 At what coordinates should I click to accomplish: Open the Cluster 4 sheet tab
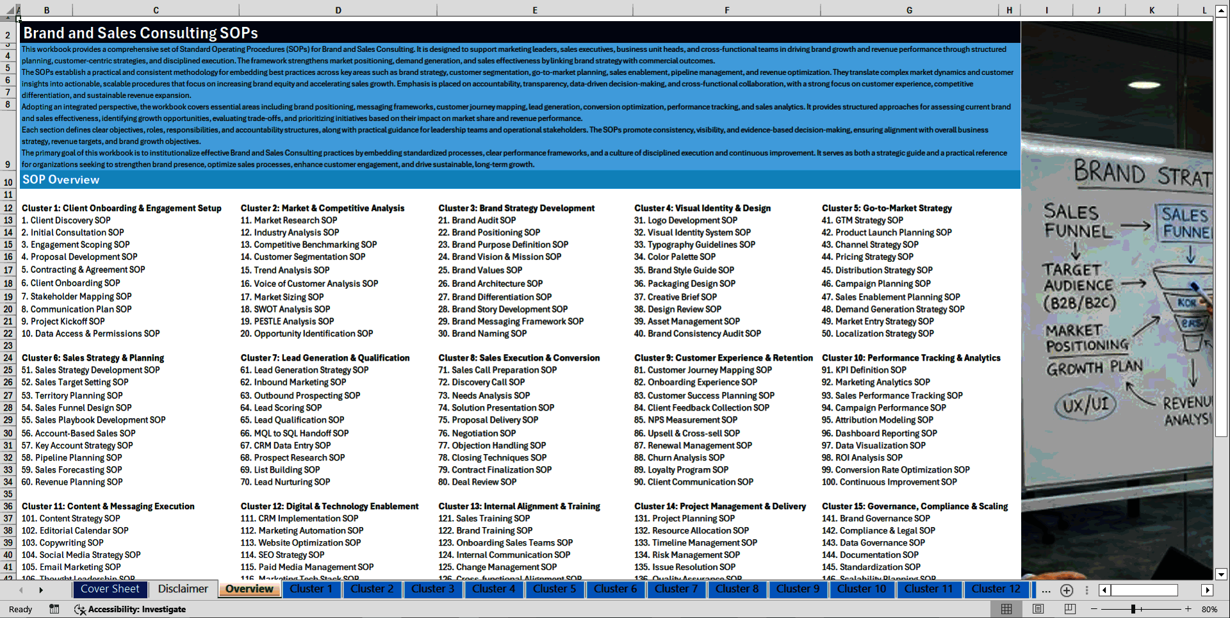tap(493, 589)
